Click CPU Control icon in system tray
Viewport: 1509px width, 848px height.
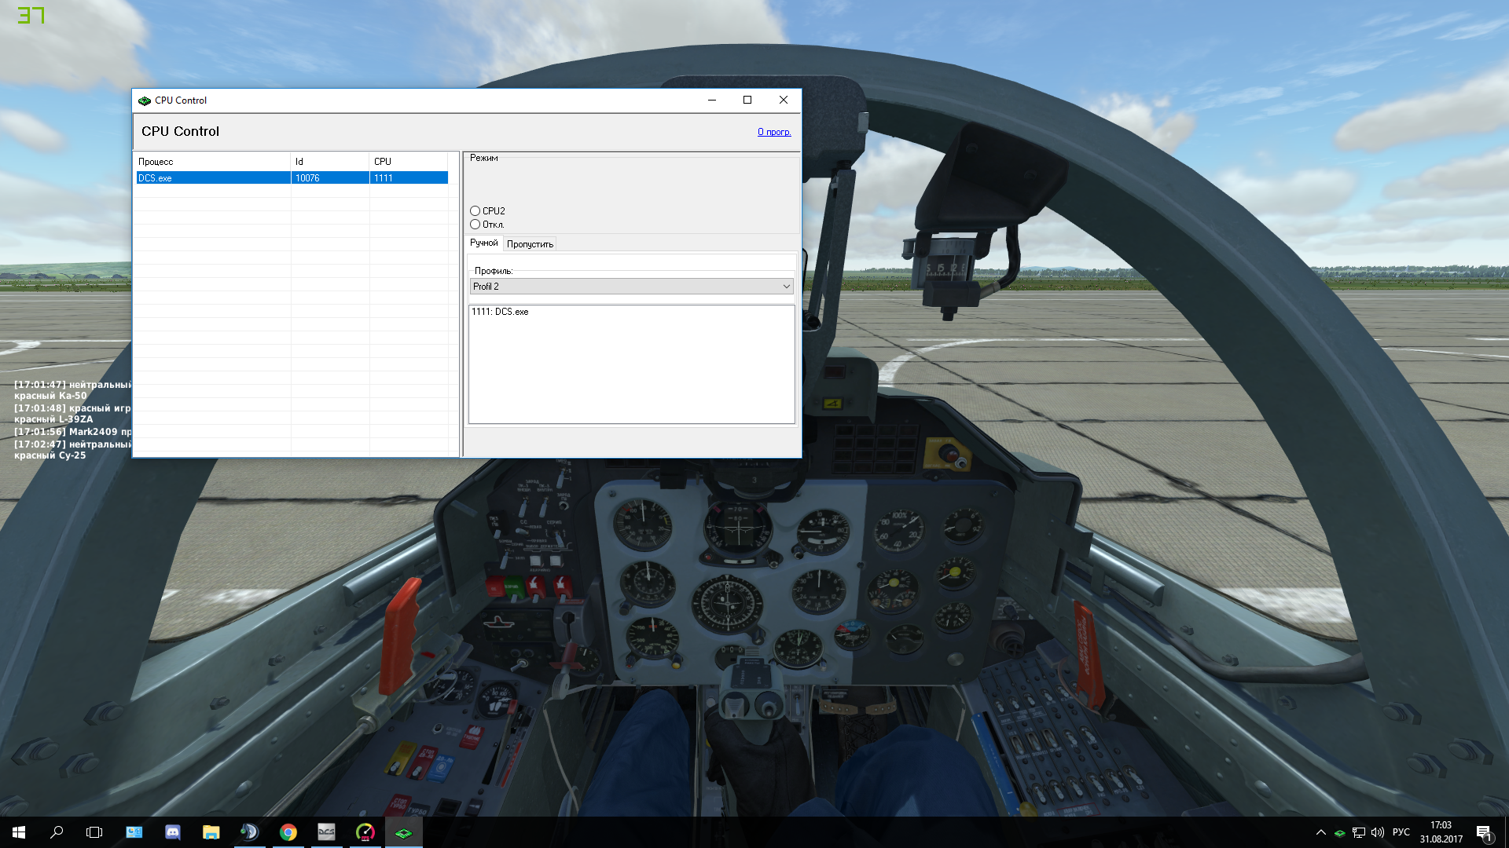(1340, 833)
